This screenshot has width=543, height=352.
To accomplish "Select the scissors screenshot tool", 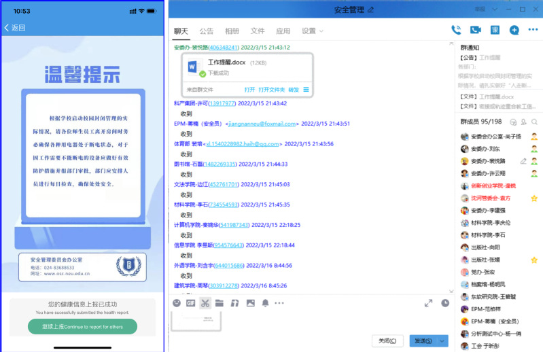I will [205, 303].
